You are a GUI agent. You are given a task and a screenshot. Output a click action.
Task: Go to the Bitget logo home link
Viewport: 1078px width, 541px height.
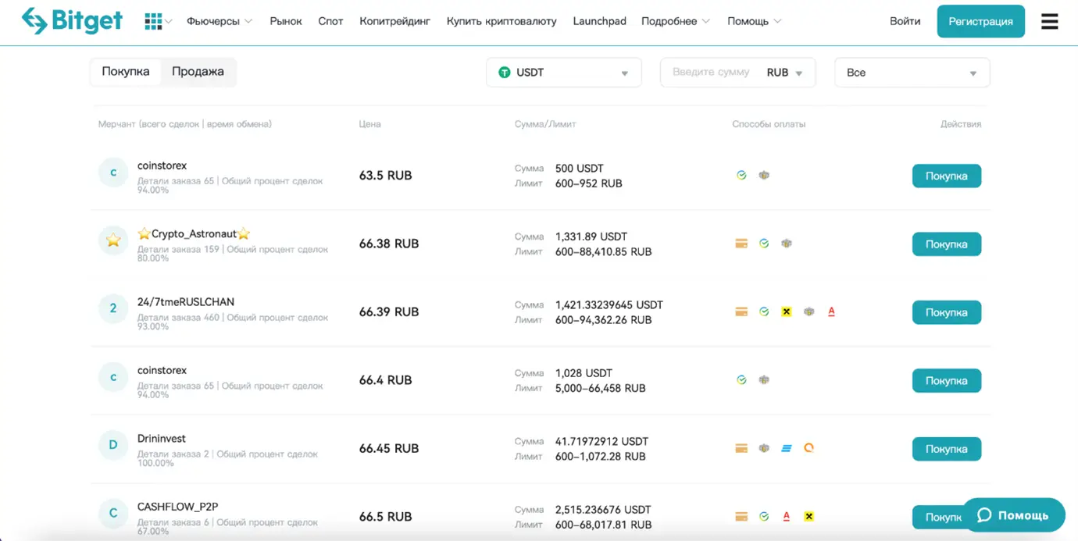tap(72, 21)
